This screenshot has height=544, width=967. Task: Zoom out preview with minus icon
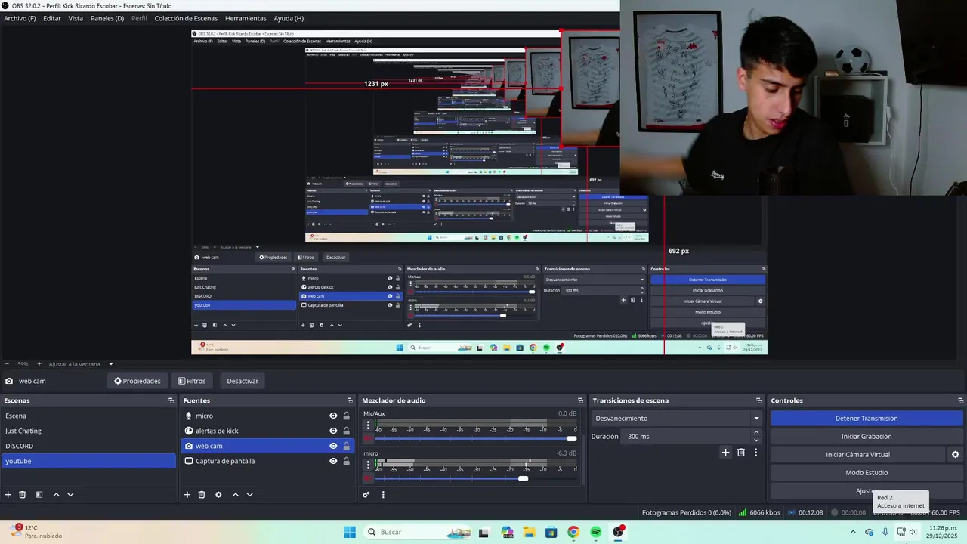coord(7,364)
